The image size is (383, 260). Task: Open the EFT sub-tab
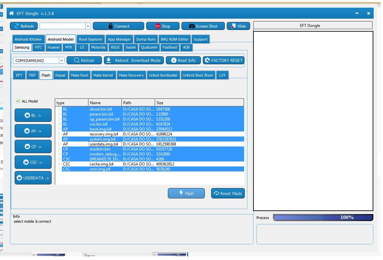[19, 75]
